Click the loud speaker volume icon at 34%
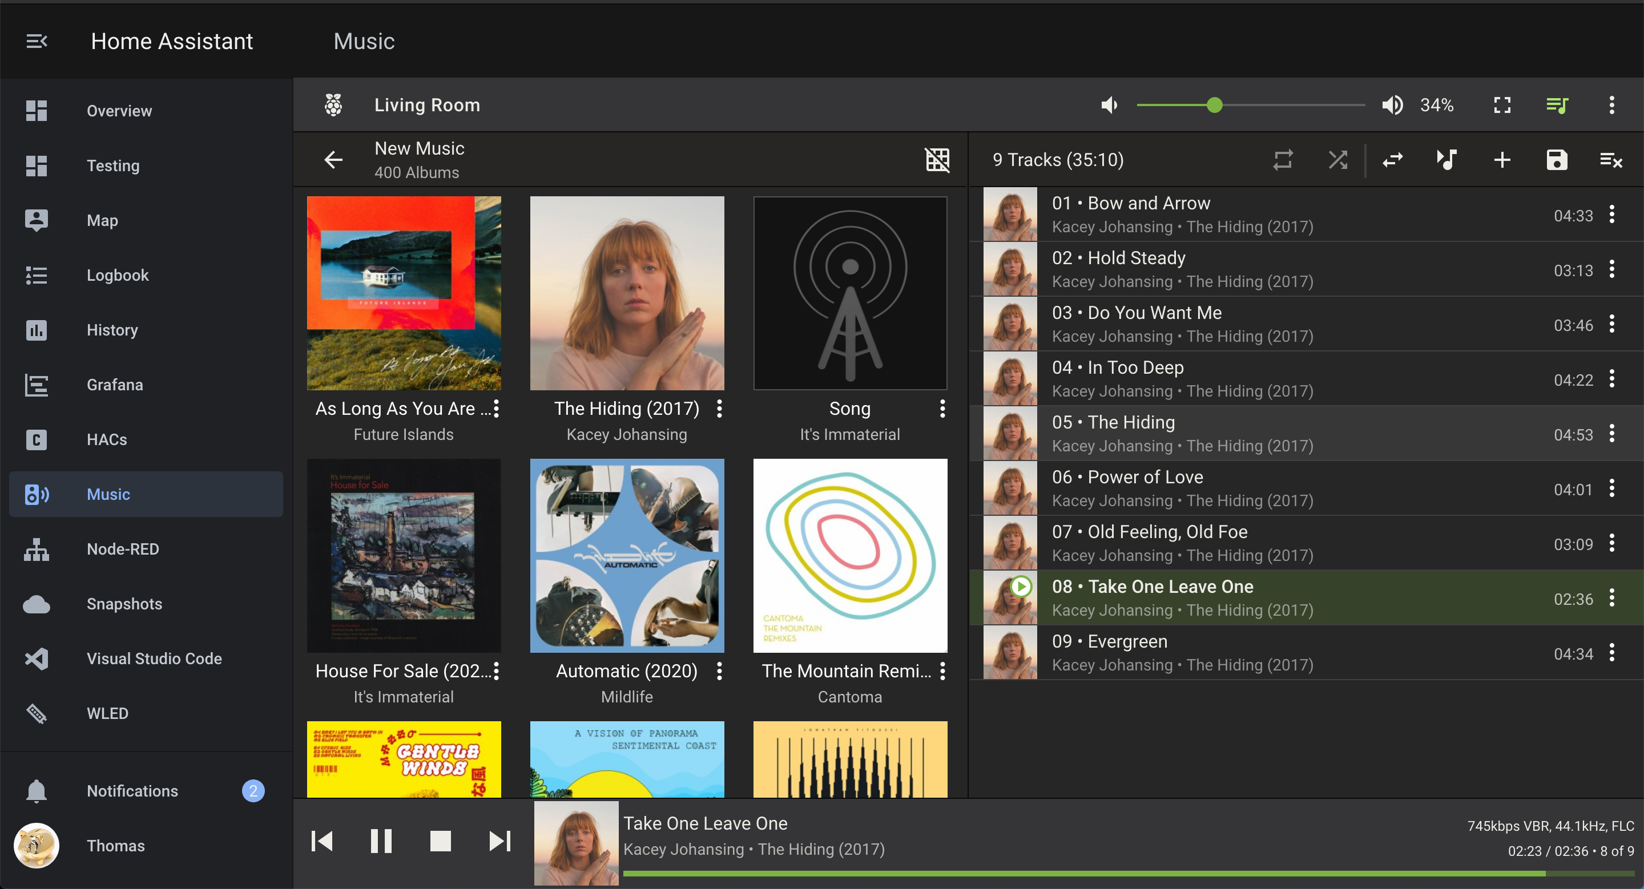 click(1393, 104)
